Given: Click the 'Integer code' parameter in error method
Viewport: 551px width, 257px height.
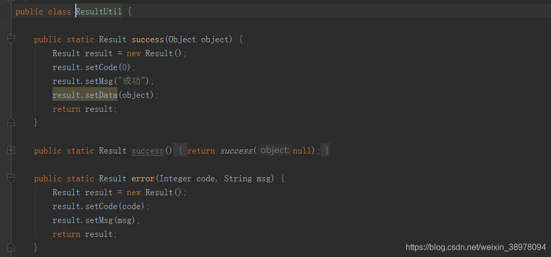Looking at the screenshot, I should click(x=187, y=178).
